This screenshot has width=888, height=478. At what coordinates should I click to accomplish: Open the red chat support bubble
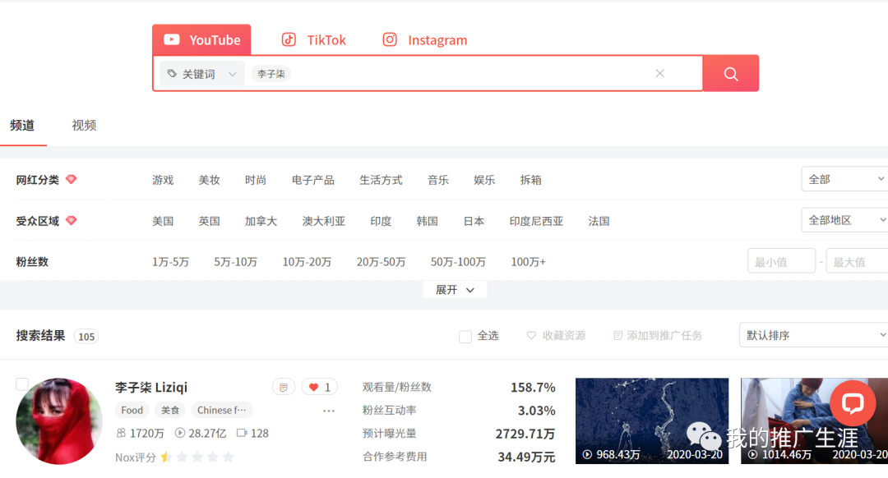point(853,403)
